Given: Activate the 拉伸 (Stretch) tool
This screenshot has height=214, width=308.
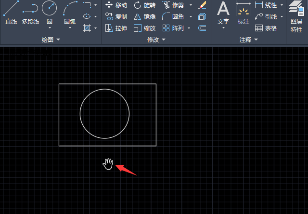Looking at the screenshot, I should tap(116, 28).
